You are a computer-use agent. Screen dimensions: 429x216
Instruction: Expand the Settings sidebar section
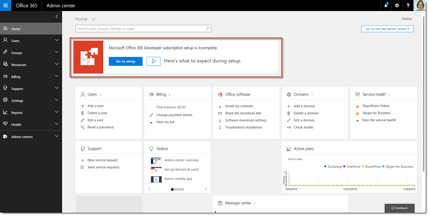tap(57, 100)
